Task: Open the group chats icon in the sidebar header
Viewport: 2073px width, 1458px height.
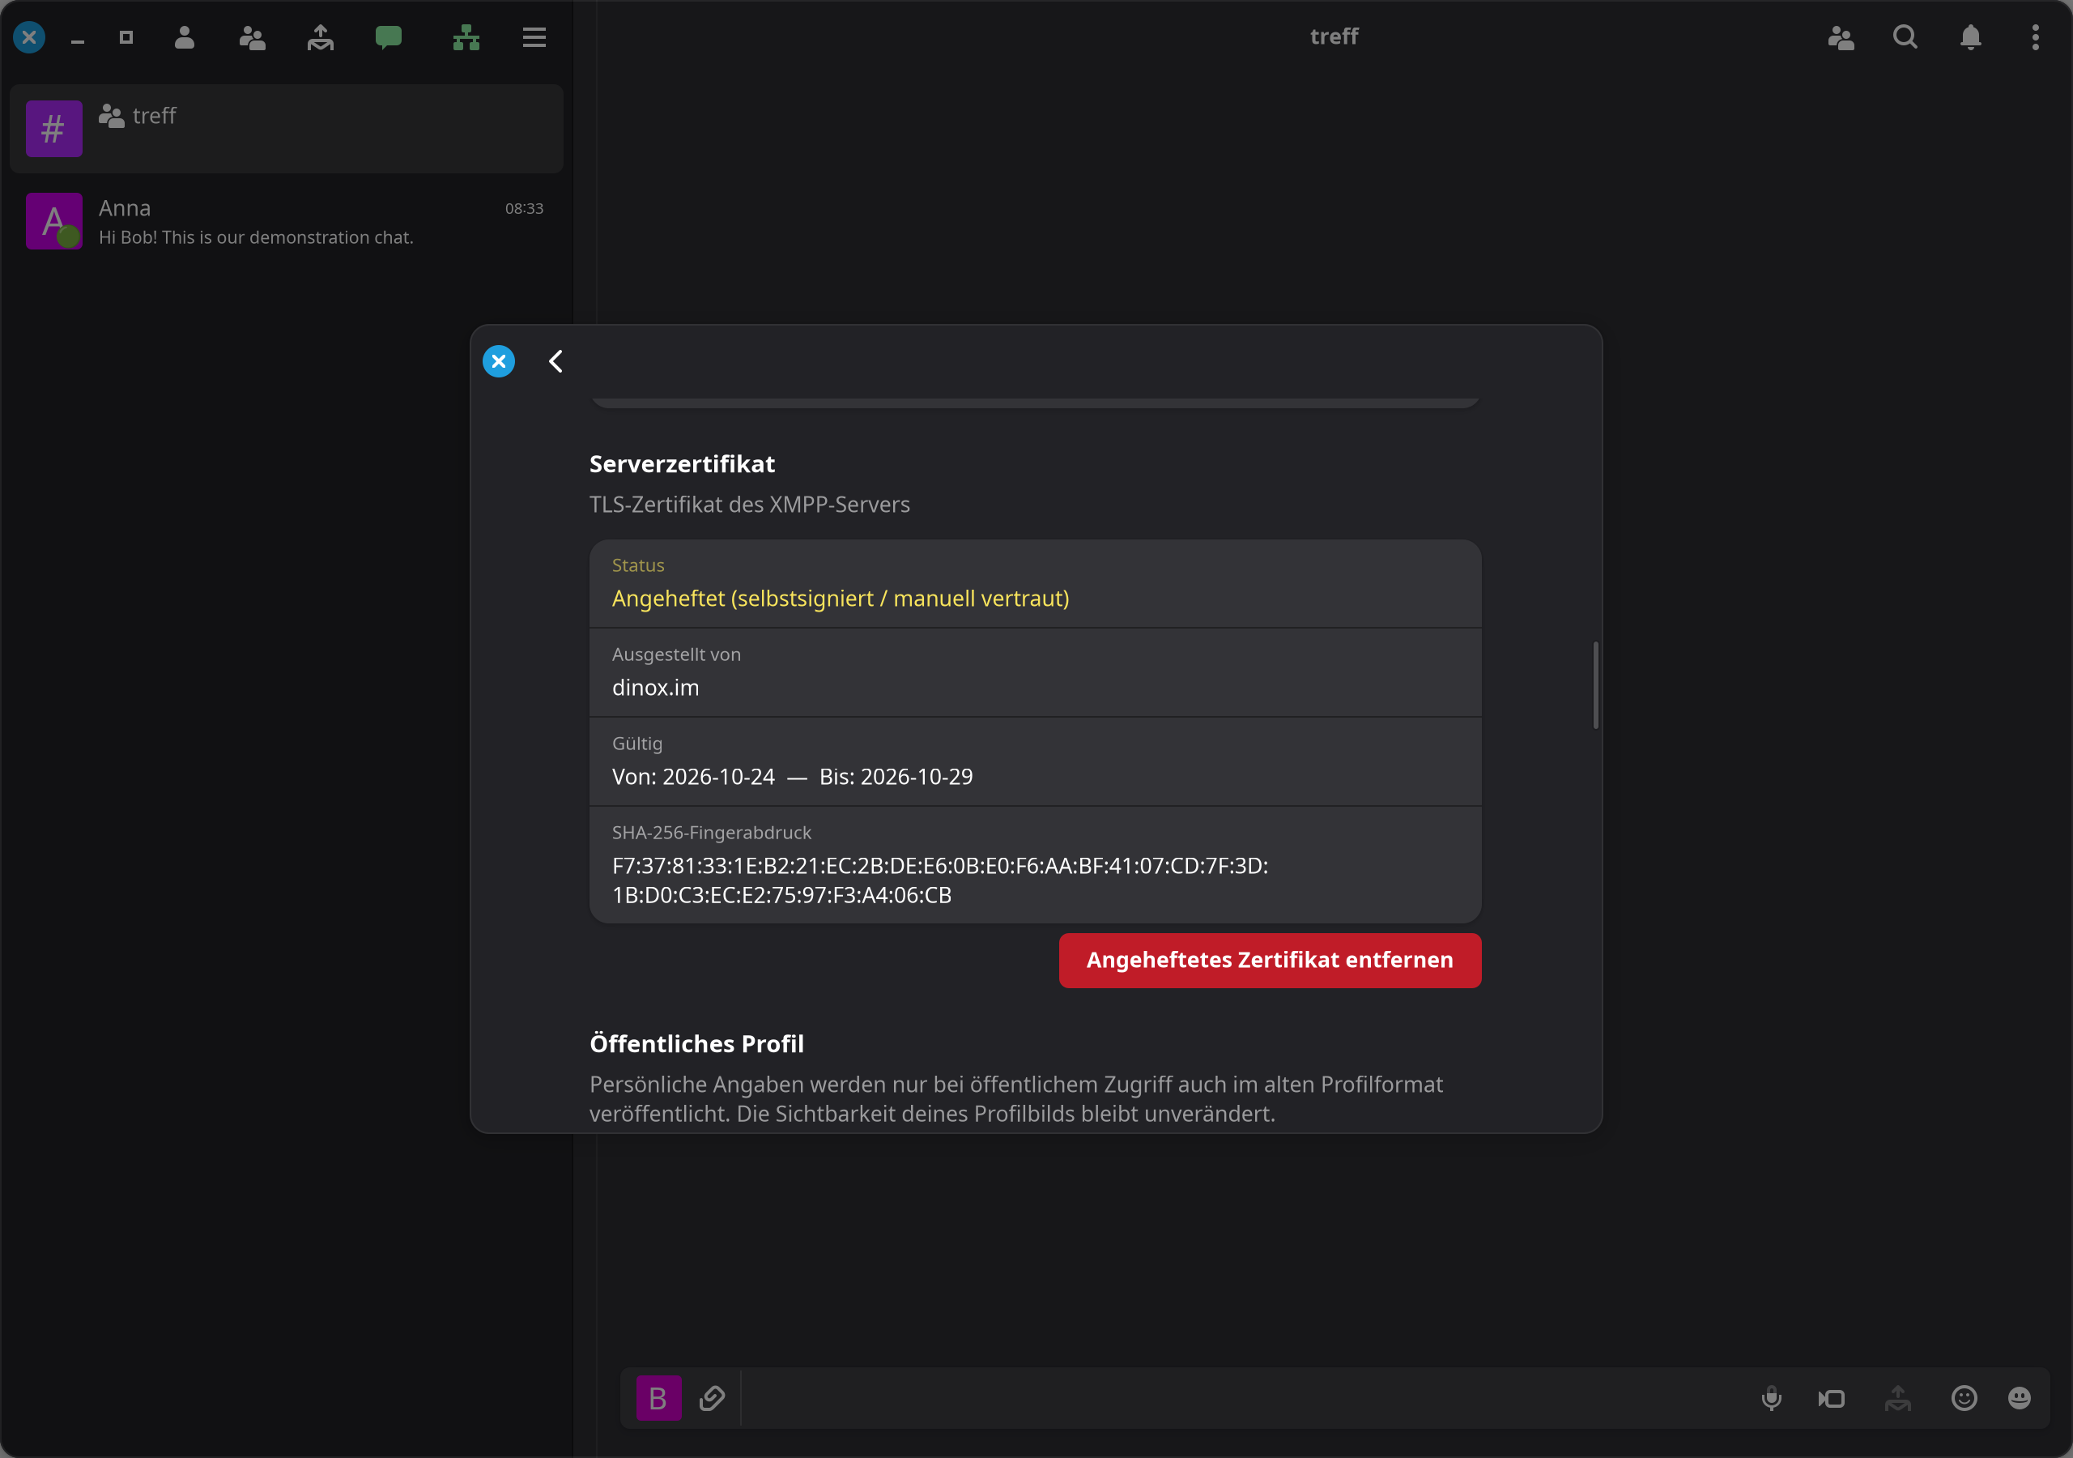Action: (x=252, y=37)
